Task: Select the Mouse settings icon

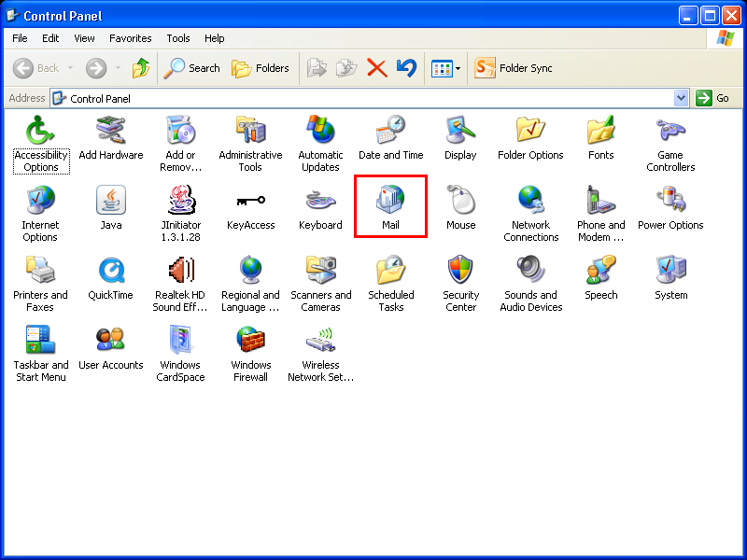Action: [x=460, y=208]
